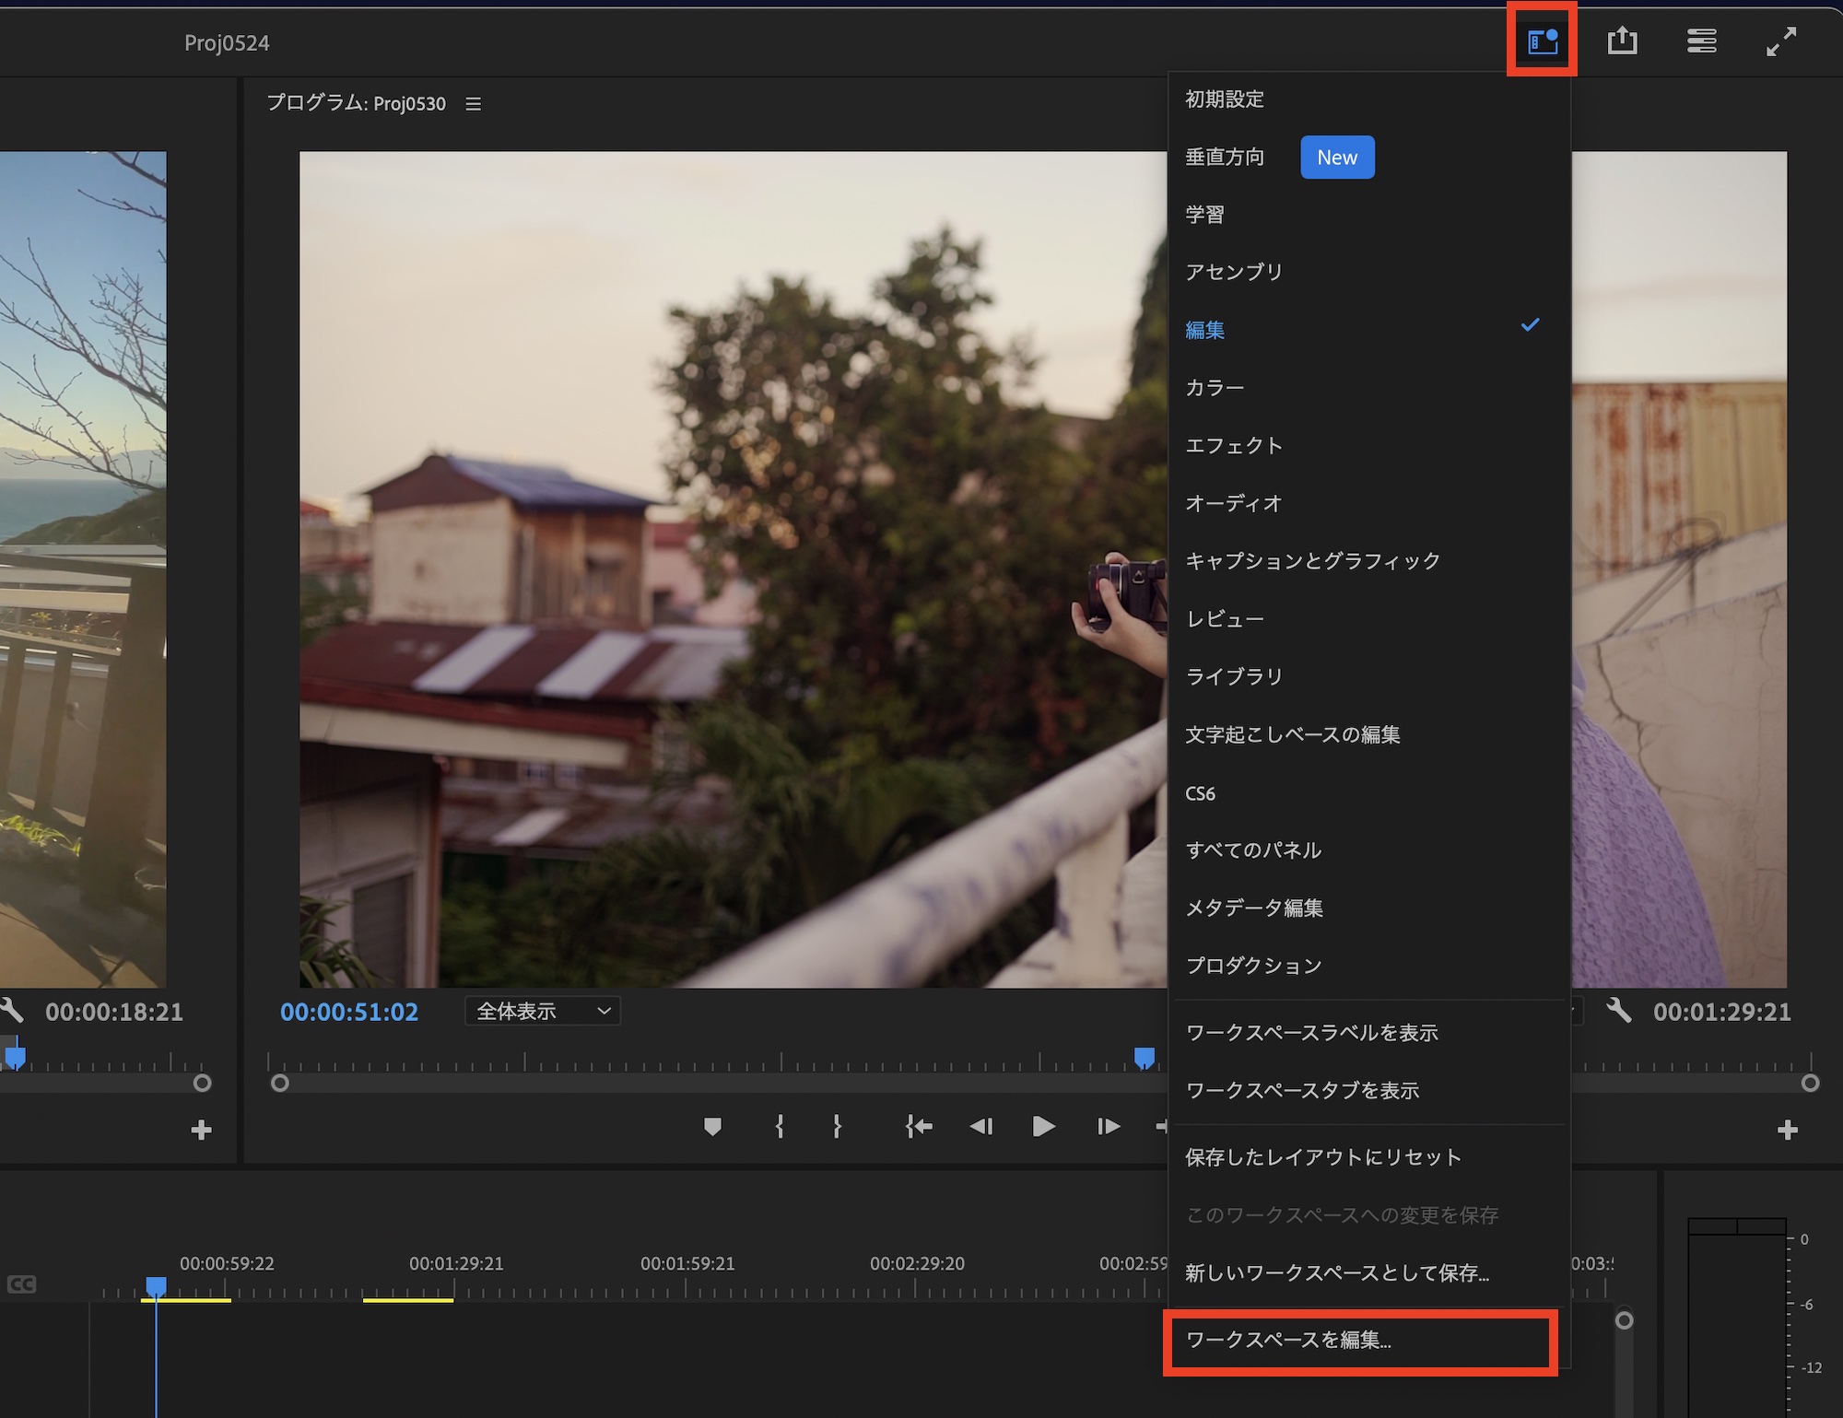Screen dimensions: 1843x1418
Task: Step back one frame
Action: 981,1126
